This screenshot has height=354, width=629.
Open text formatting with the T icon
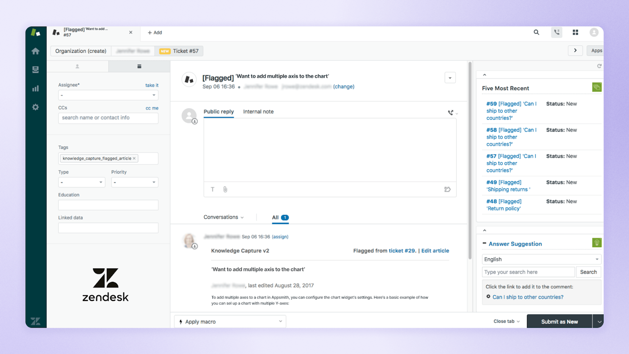(x=213, y=189)
